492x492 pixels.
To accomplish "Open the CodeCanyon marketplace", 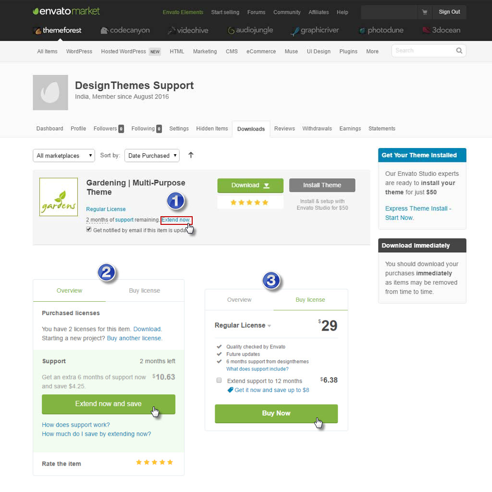I will tap(125, 30).
